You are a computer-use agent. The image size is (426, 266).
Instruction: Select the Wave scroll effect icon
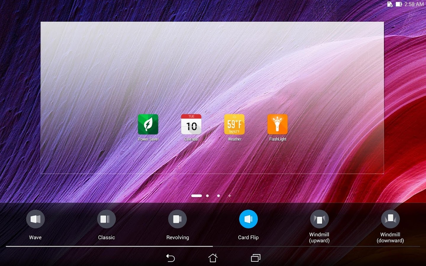point(35,219)
